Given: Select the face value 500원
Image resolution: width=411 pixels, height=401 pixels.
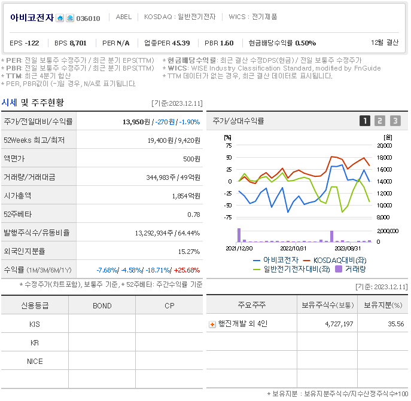Looking at the screenshot, I should coord(191,159).
